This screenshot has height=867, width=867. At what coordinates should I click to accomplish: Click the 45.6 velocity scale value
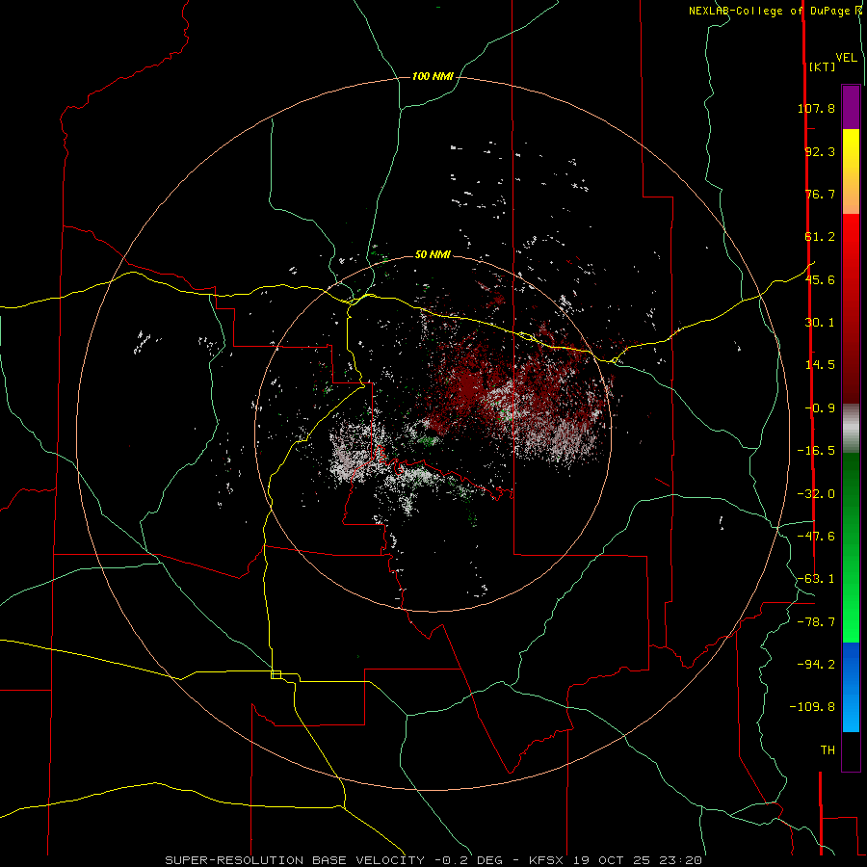[820, 279]
